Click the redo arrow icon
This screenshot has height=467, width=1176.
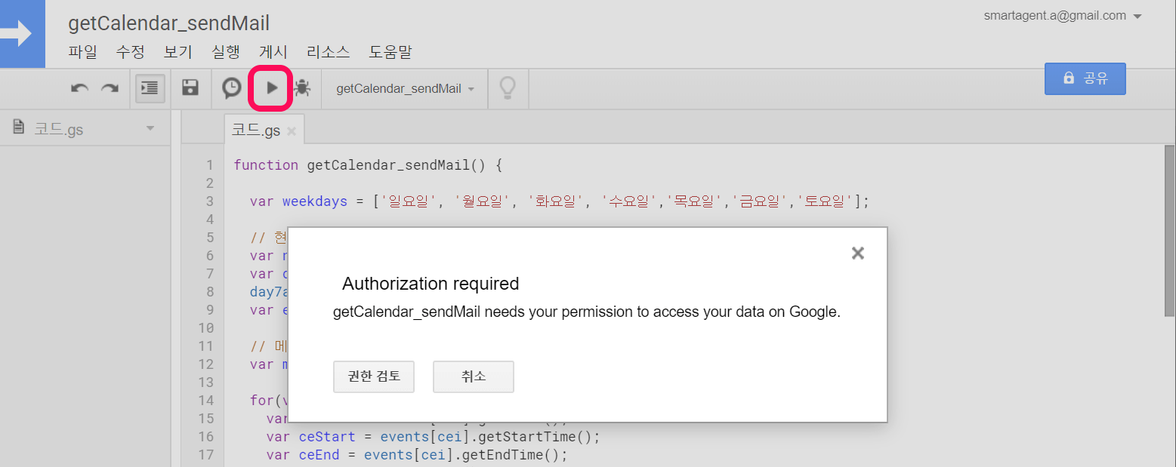[x=110, y=88]
